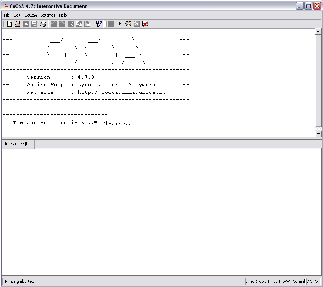Viewport: 323px width, 287px height.
Task: Undo the last action in toolbar
Action: point(54,24)
